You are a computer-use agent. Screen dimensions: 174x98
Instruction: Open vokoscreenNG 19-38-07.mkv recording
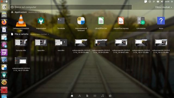click(x=121, y=43)
